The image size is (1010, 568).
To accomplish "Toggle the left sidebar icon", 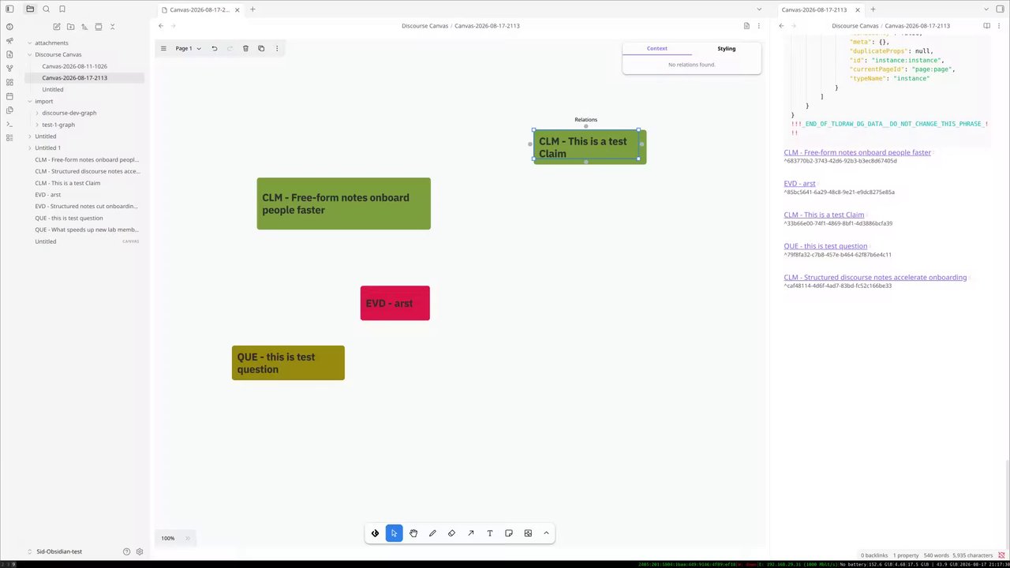I will pyautogui.click(x=9, y=9).
